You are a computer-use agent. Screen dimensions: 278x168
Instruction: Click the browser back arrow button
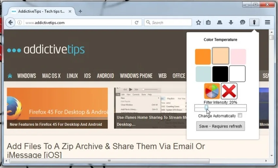pos(10,23)
